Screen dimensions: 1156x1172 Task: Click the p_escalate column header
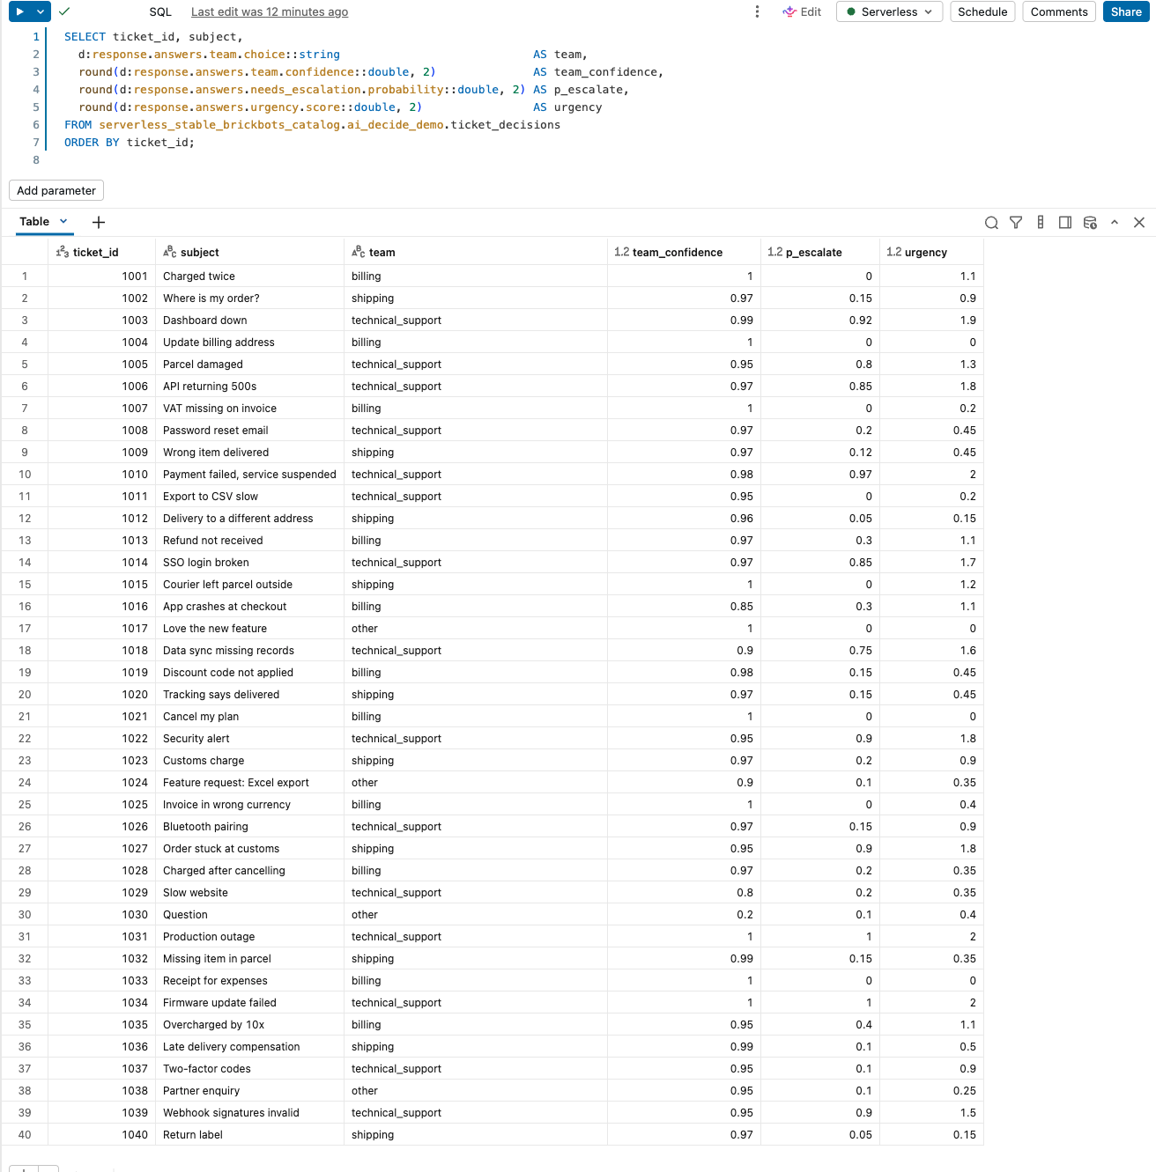(819, 252)
